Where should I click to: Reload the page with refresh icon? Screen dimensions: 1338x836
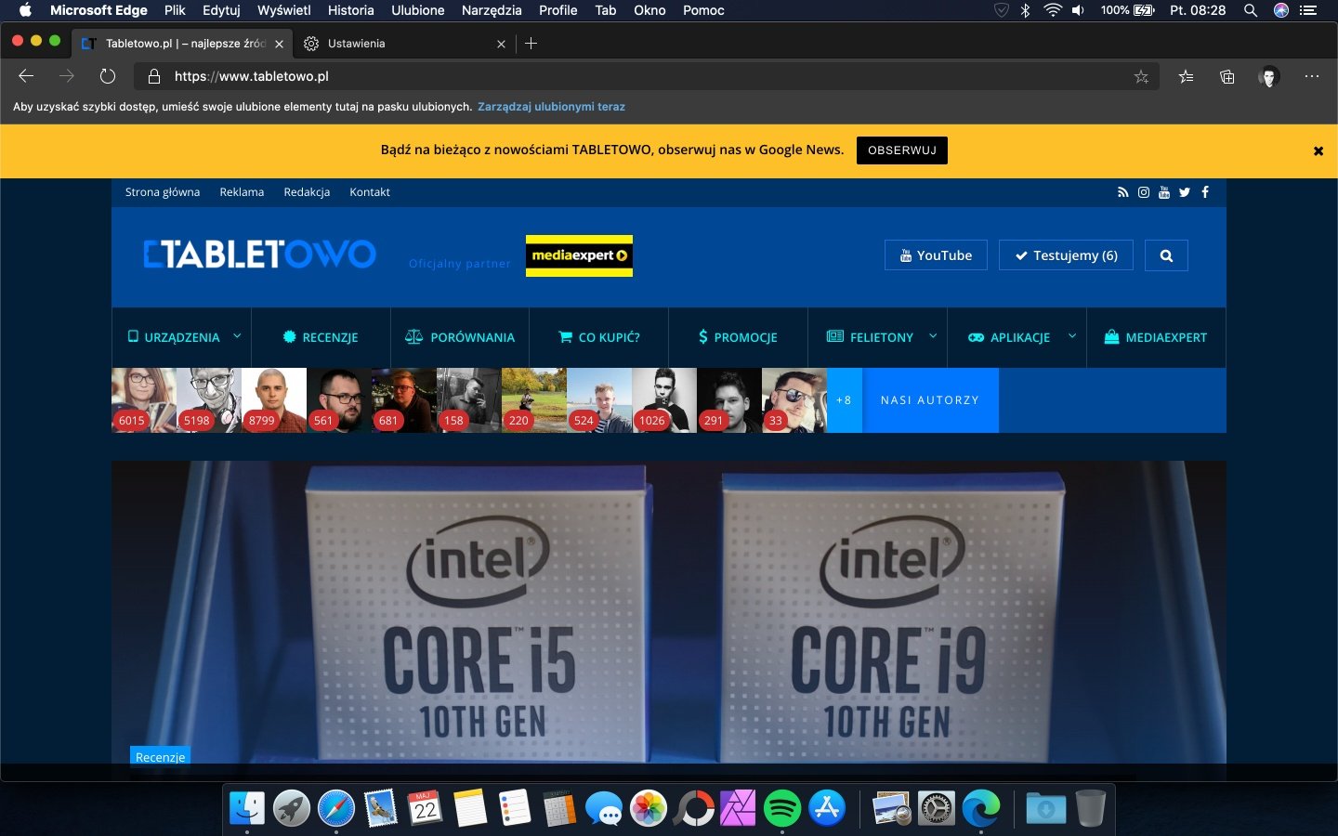point(108,76)
